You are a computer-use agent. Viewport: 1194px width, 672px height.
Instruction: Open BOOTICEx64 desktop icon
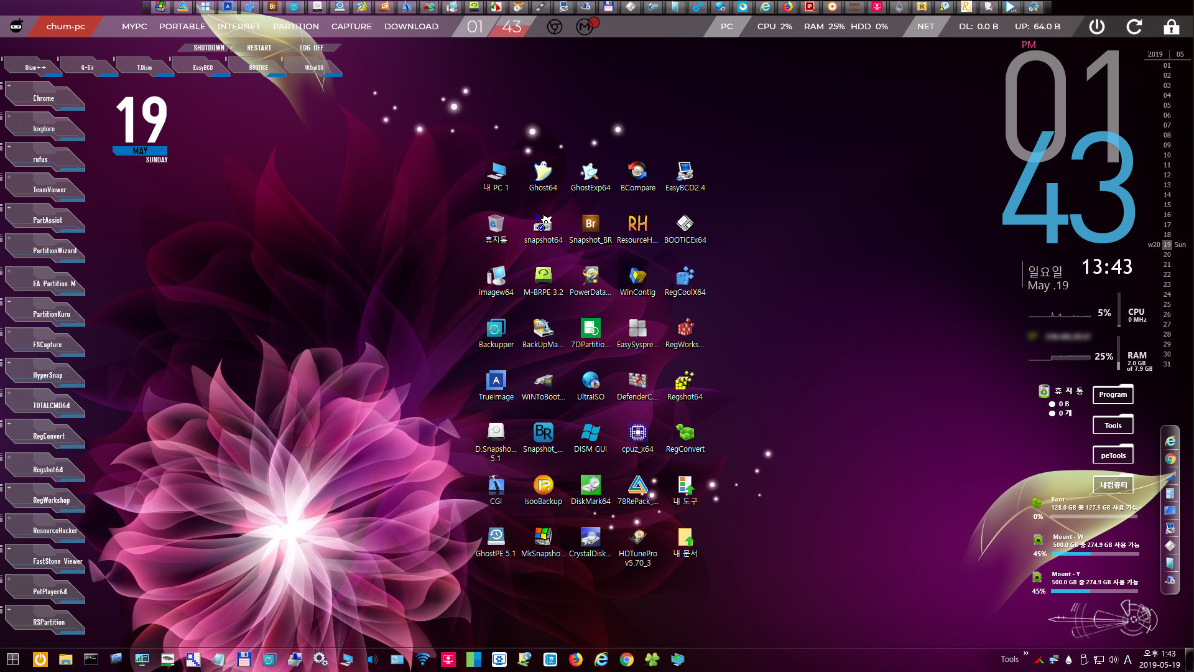coord(685,229)
